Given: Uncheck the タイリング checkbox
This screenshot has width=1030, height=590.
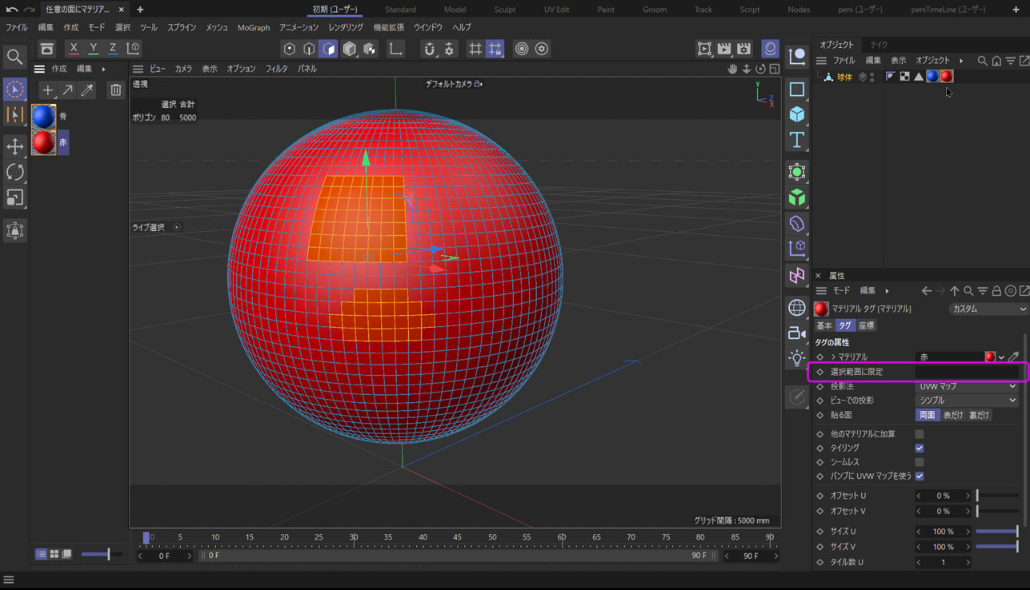Looking at the screenshot, I should click(x=920, y=448).
